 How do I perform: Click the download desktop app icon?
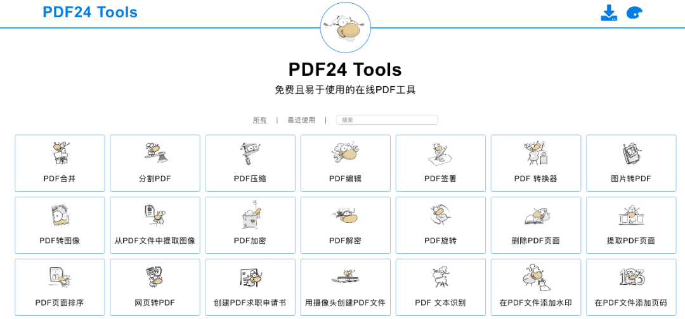pyautogui.click(x=608, y=13)
